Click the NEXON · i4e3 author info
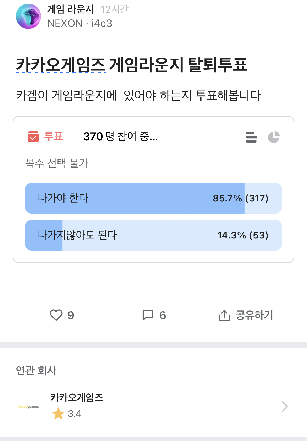Screen dimensions: 307x441 pyautogui.click(x=80, y=23)
